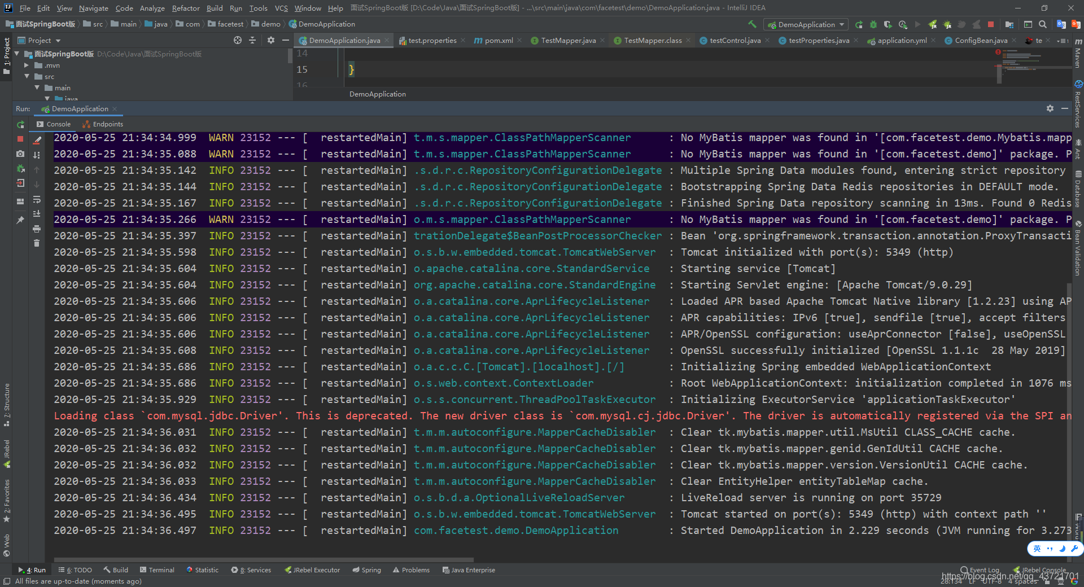Viewport: 1084px width, 587px height.
Task: Collapse the project root tree node
Action: (17, 54)
